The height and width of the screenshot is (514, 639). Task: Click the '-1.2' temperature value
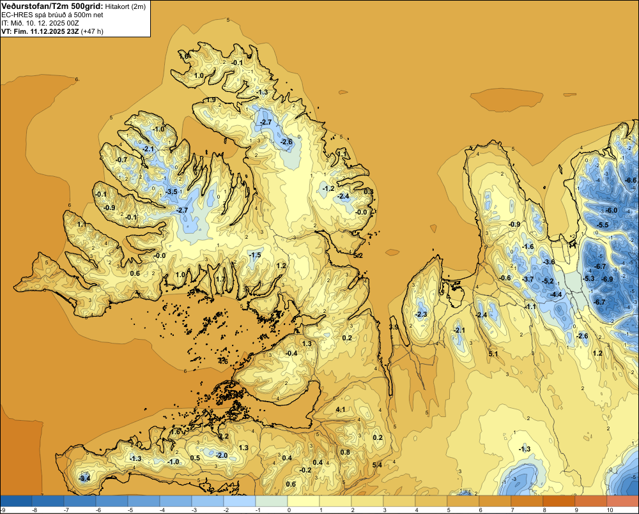pos(328,188)
